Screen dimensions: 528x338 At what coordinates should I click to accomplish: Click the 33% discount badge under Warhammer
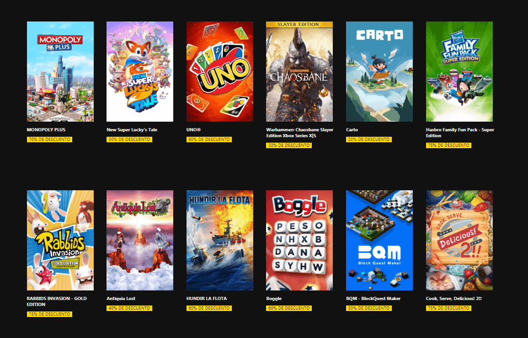click(x=289, y=145)
